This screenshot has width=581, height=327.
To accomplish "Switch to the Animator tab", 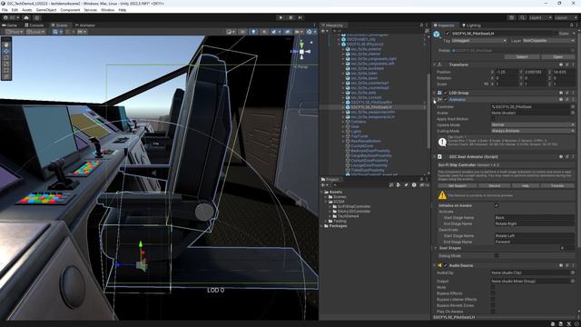I will click(x=84, y=25).
